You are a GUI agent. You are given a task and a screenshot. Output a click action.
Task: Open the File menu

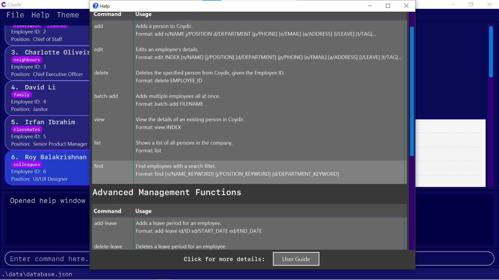(x=15, y=15)
